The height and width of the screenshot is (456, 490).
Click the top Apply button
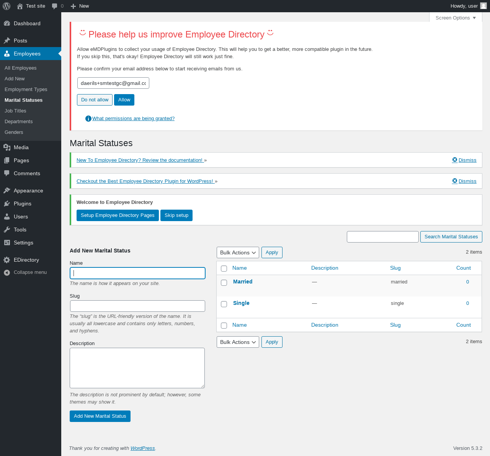(x=272, y=252)
